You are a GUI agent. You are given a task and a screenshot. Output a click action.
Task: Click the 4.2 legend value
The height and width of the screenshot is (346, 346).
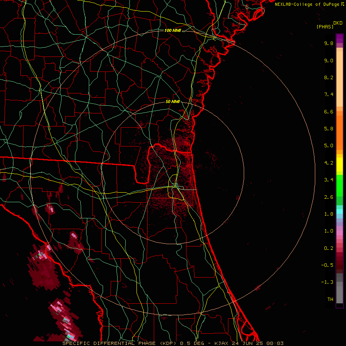(329, 163)
